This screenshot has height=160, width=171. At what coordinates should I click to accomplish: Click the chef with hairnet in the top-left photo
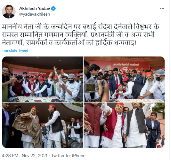(71, 88)
